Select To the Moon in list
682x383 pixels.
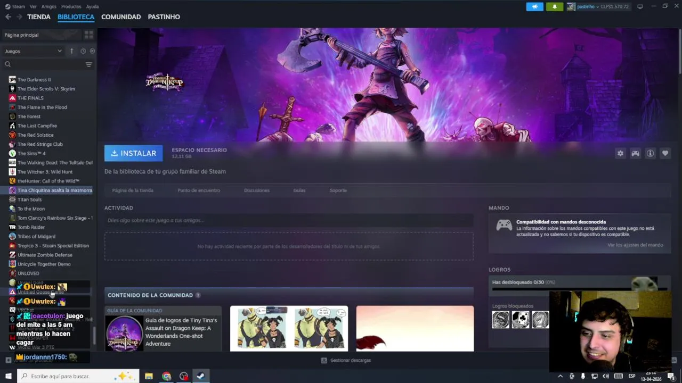pyautogui.click(x=31, y=209)
